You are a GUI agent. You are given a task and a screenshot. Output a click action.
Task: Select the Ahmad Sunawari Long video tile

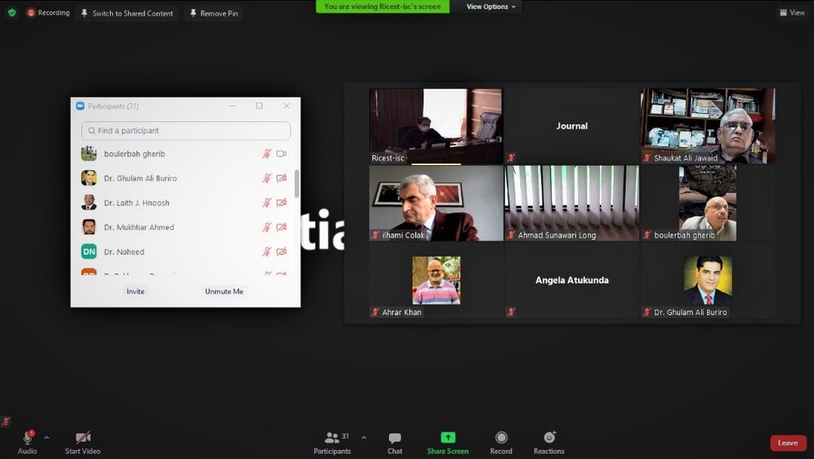point(572,203)
